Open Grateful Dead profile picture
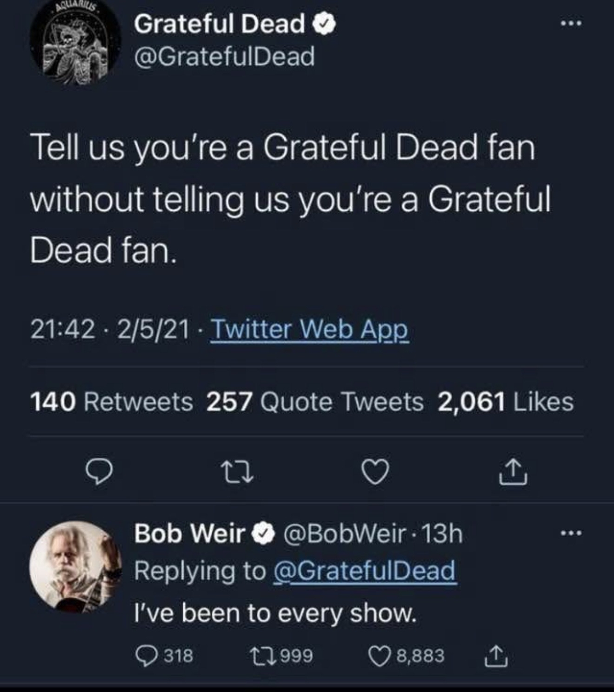 [75, 45]
